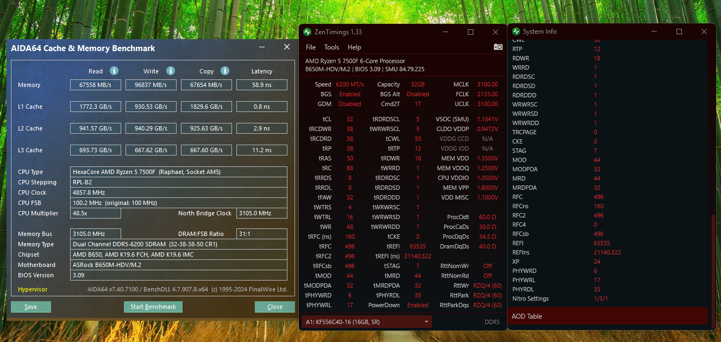Select the Memory Write value 96837 MB/s

(x=151, y=85)
